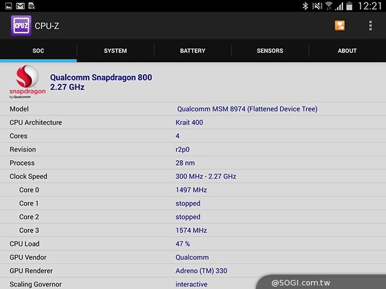386x289 pixels.
Task: Tap the Qualcomm GPU vendor value
Action: [x=192, y=257]
